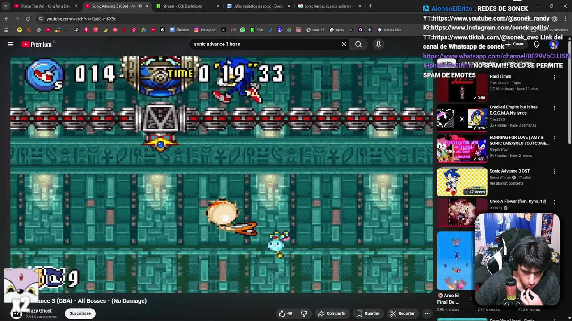Click the page vertical scrollbar

pyautogui.click(x=570, y=94)
